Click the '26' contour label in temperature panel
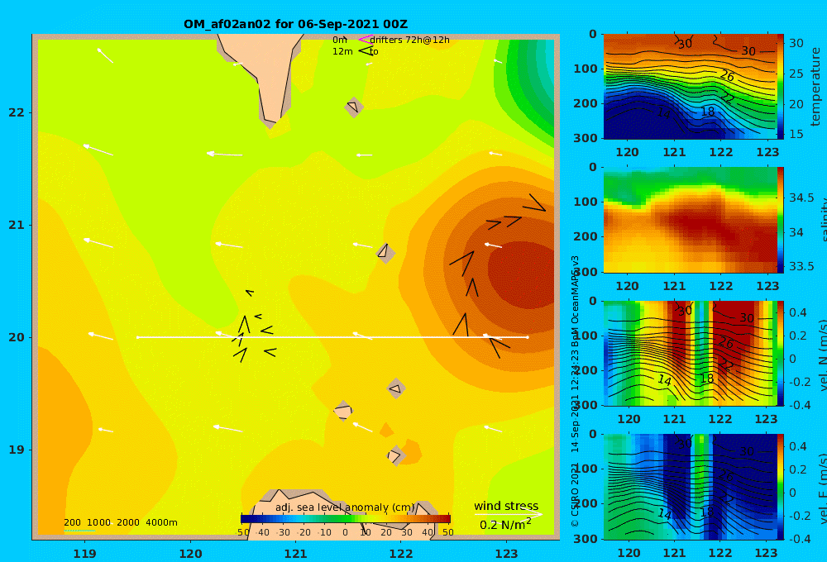This screenshot has width=827, height=562. (x=727, y=76)
